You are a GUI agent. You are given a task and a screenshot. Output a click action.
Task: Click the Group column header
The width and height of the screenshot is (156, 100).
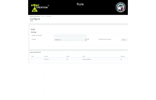tap(68, 56)
